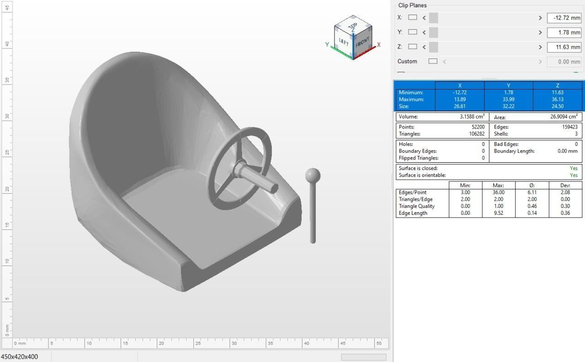Click the Holes row label

pyautogui.click(x=406, y=144)
